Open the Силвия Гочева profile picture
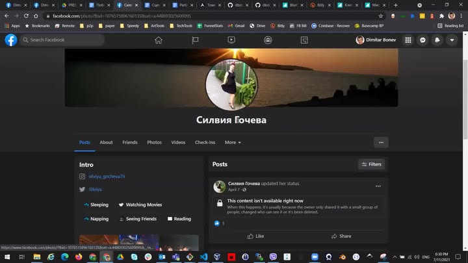468x263 pixels. (x=231, y=84)
